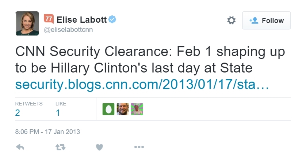Screen dimensions: 306x160
Task: Like the tweet with the heart icon
Action: click(x=99, y=147)
